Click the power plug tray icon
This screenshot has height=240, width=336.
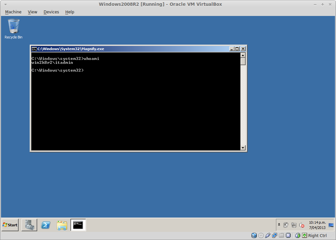(x=286, y=225)
